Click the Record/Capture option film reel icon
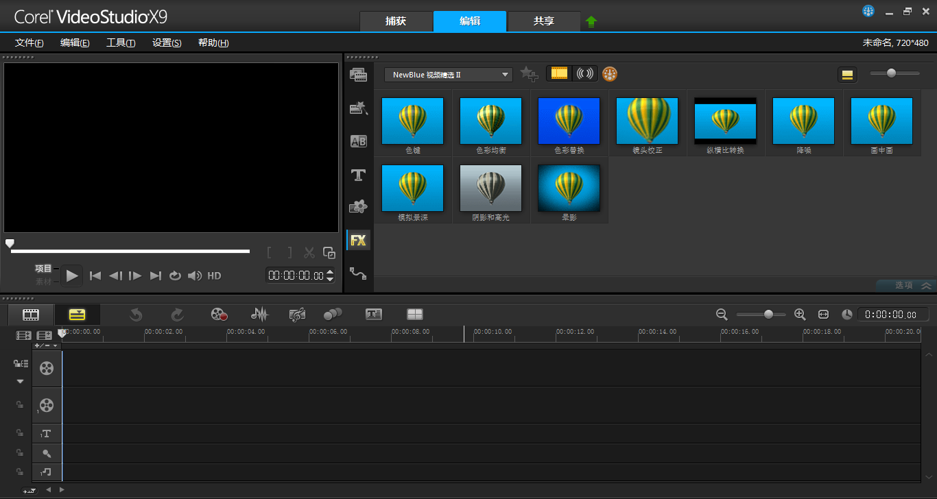The width and height of the screenshot is (937, 499). point(219,315)
